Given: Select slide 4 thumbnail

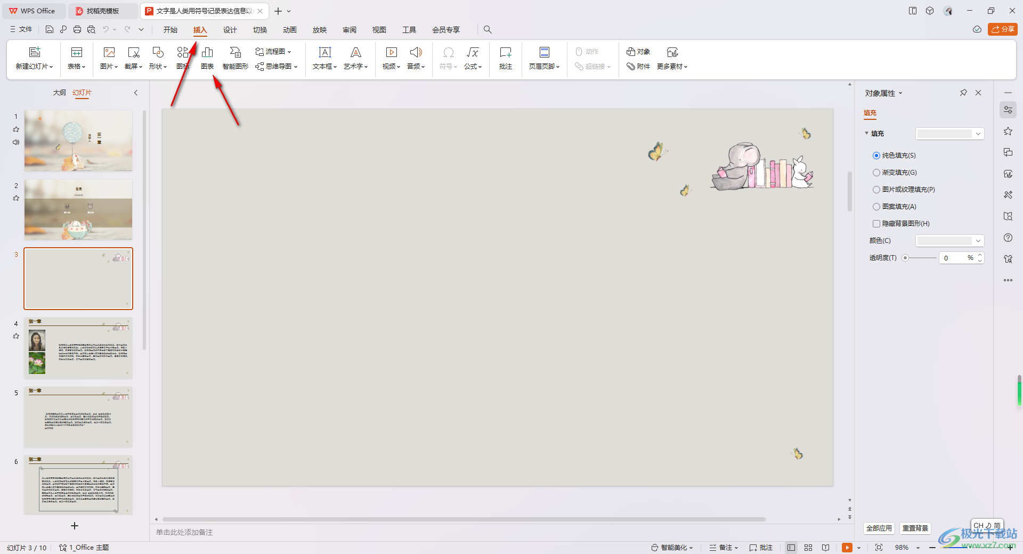Looking at the screenshot, I should point(78,348).
